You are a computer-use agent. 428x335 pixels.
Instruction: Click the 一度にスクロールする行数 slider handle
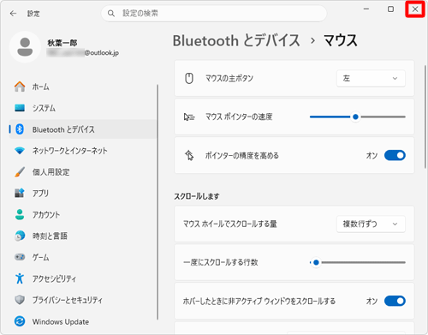pyautogui.click(x=316, y=262)
